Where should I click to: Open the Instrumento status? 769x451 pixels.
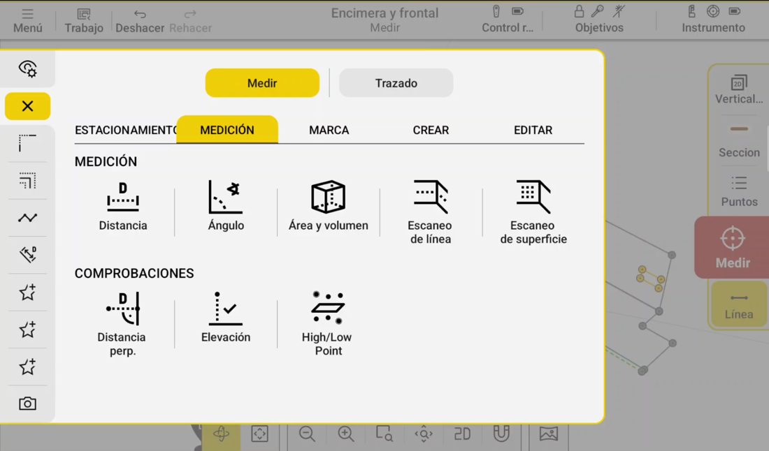click(713, 20)
